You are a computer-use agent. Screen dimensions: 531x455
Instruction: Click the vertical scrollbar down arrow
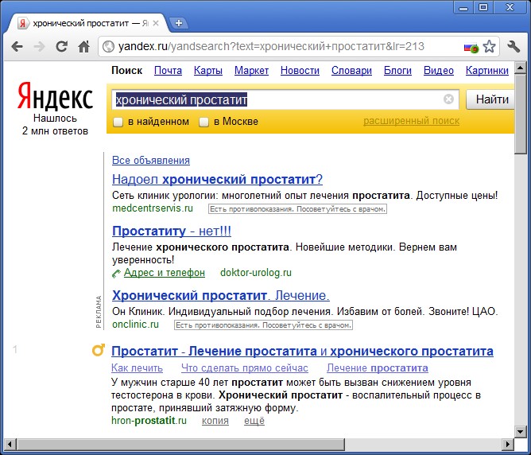coord(521,431)
